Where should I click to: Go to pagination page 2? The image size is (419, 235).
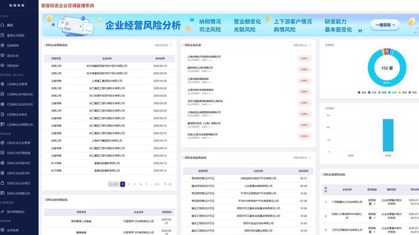pos(128,184)
